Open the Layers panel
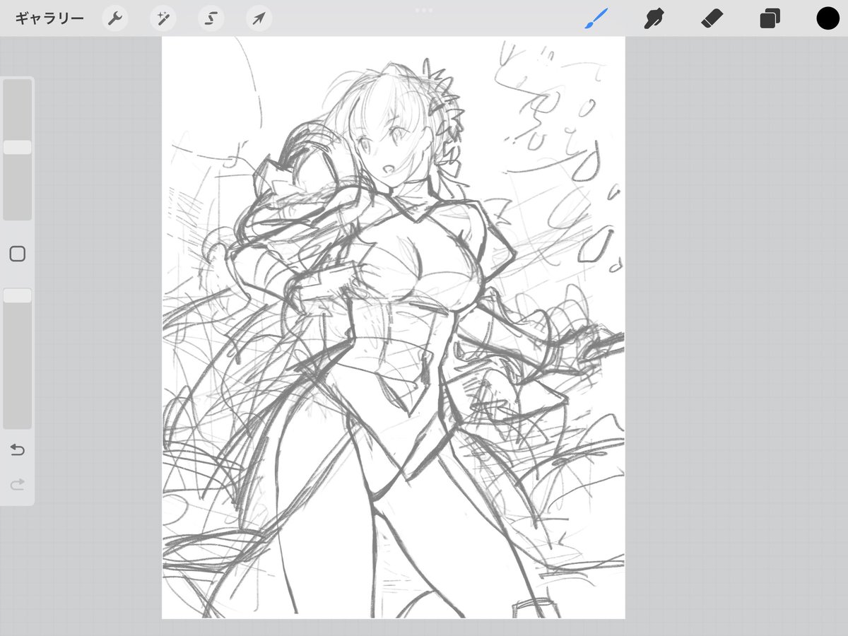848x636 pixels. pos(770,18)
